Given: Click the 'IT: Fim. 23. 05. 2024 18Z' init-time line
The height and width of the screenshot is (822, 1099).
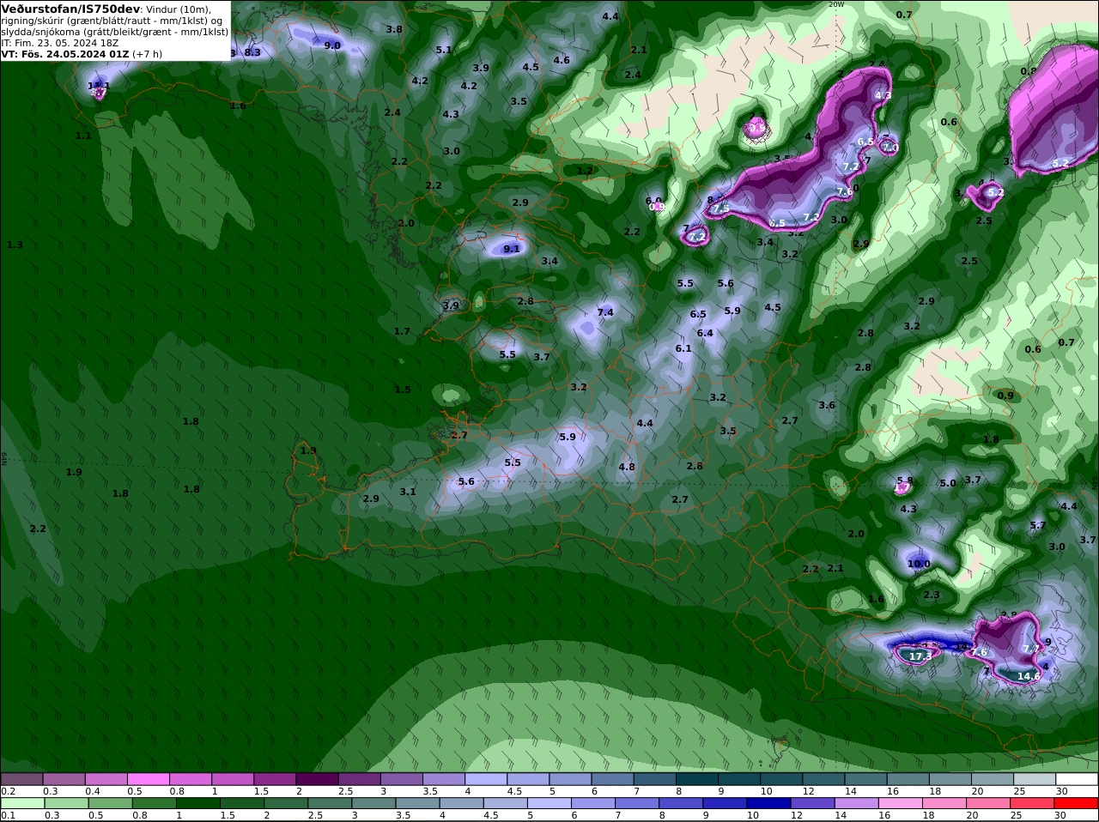Looking at the screenshot, I should click(x=60, y=42).
